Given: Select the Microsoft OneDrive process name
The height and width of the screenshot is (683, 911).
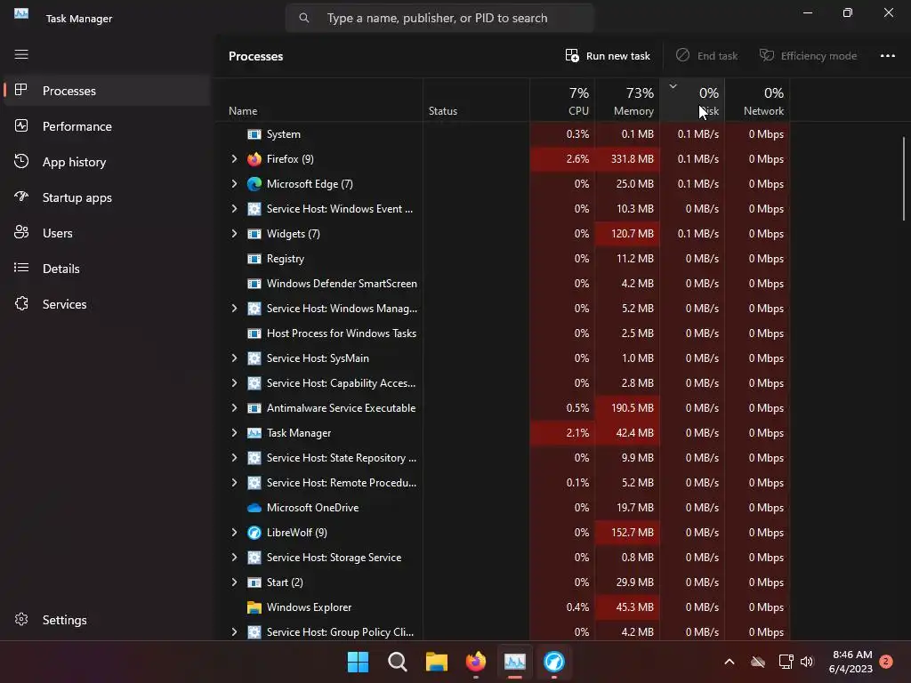Looking at the screenshot, I should (312, 508).
